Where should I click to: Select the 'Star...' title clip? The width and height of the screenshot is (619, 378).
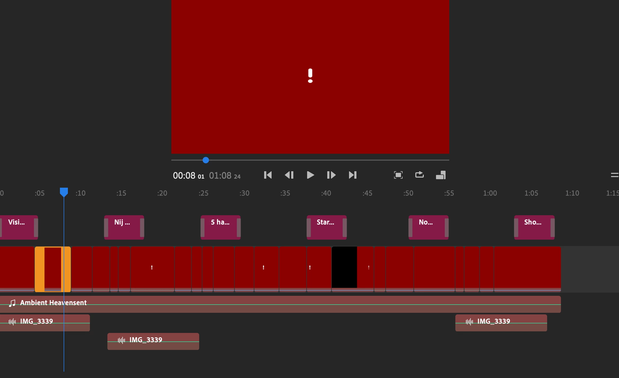[x=326, y=227]
